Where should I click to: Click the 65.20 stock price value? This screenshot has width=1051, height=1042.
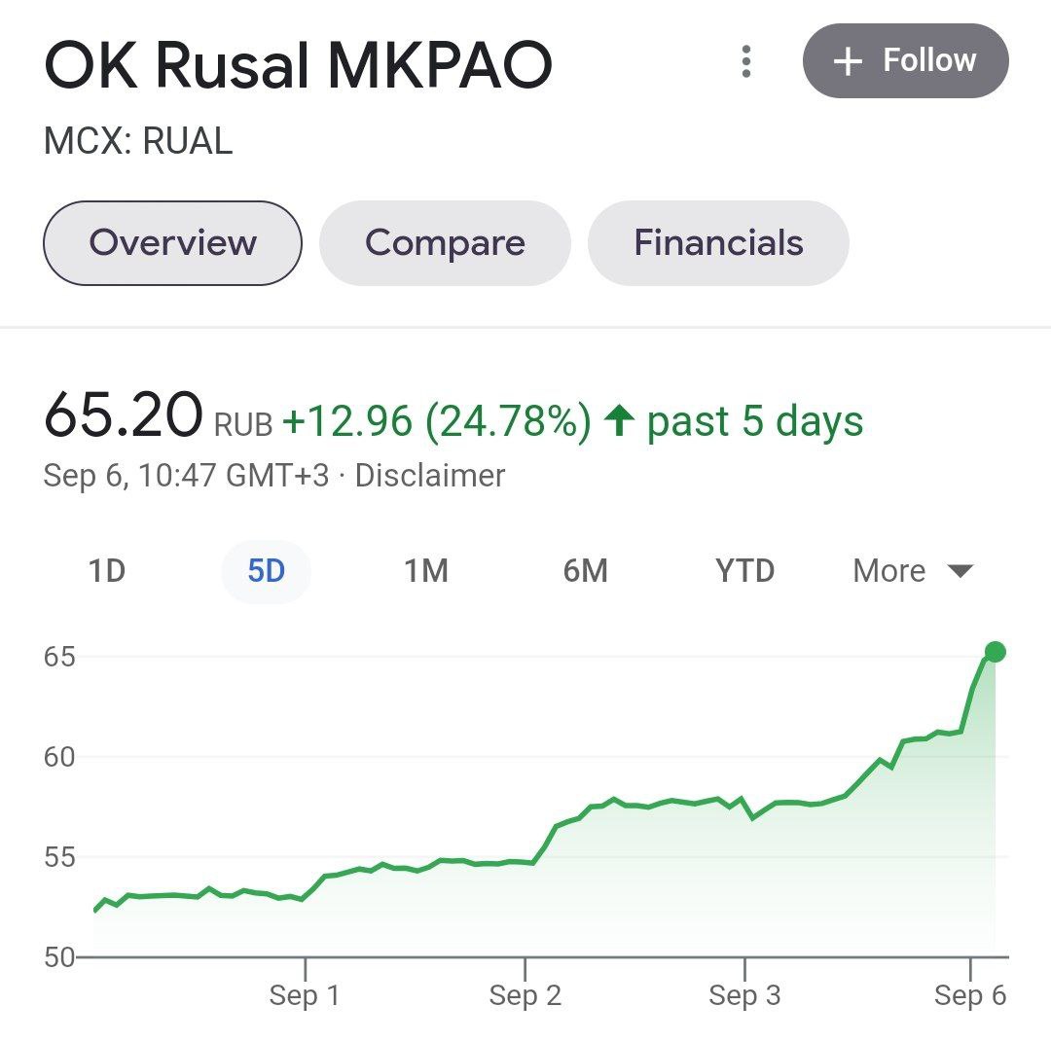point(123,415)
